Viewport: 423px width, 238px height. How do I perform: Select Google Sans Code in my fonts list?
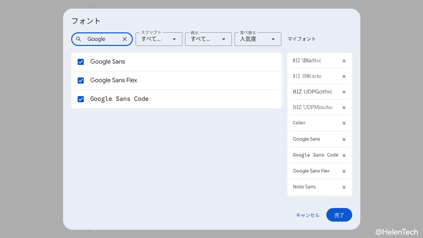click(315, 155)
